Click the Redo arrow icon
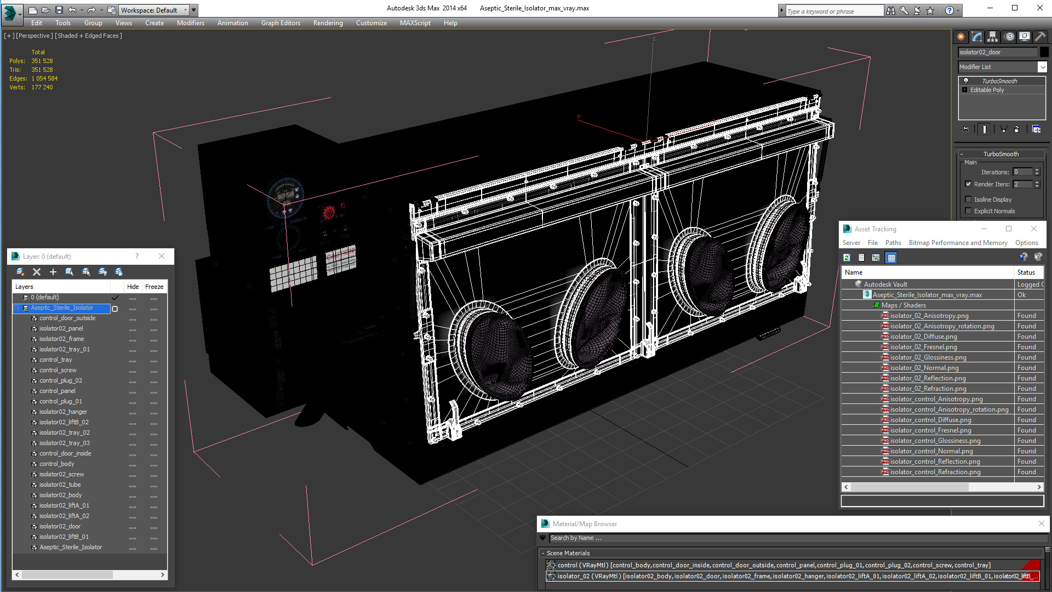Screen dimensions: 1052x592 tap(92, 10)
